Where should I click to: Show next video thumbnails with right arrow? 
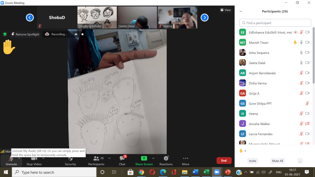(205, 18)
